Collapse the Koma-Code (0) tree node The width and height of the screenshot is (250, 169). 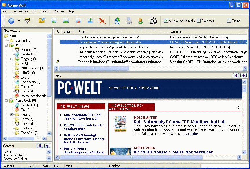click(6, 101)
